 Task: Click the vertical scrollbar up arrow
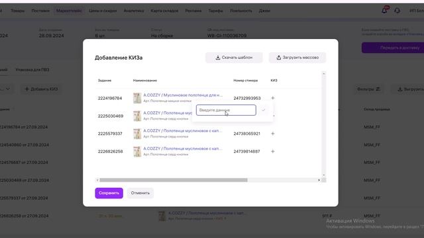(x=324, y=73)
